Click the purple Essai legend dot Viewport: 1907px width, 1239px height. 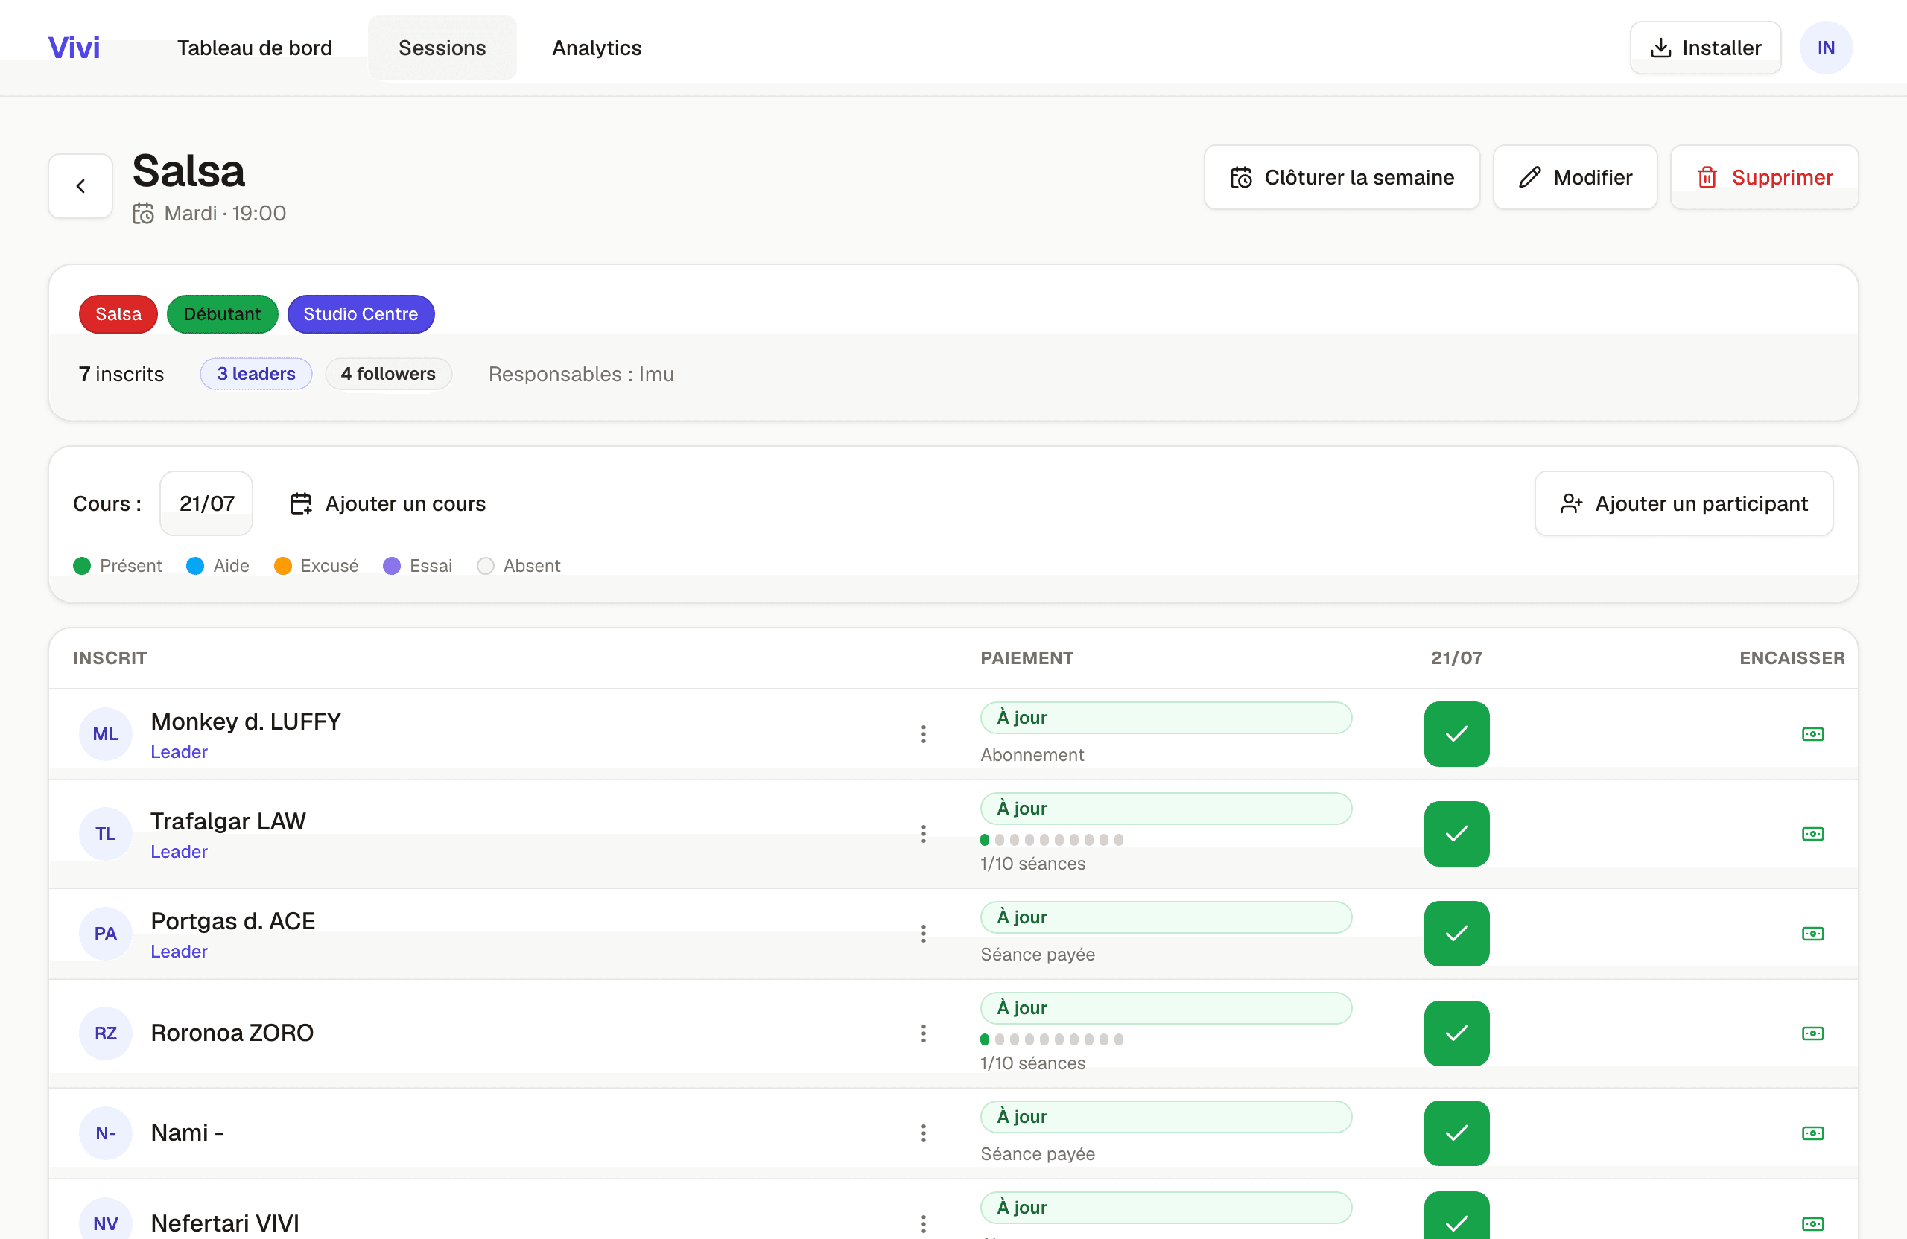pos(391,566)
